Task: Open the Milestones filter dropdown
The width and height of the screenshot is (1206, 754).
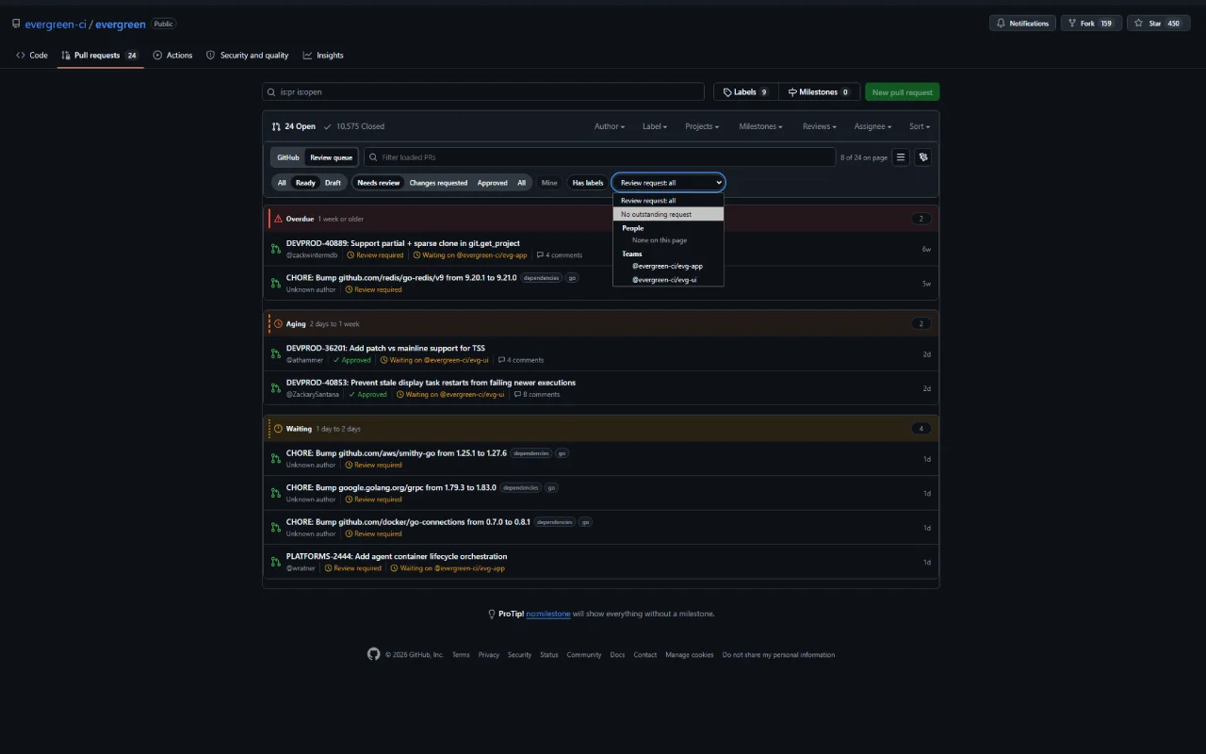Action: 762,126
